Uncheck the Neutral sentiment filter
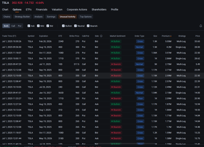 75,26
